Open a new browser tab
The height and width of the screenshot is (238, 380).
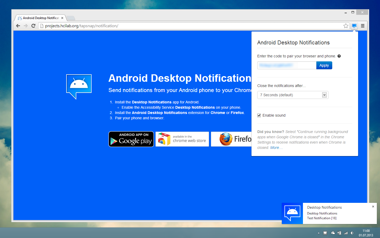click(71, 18)
